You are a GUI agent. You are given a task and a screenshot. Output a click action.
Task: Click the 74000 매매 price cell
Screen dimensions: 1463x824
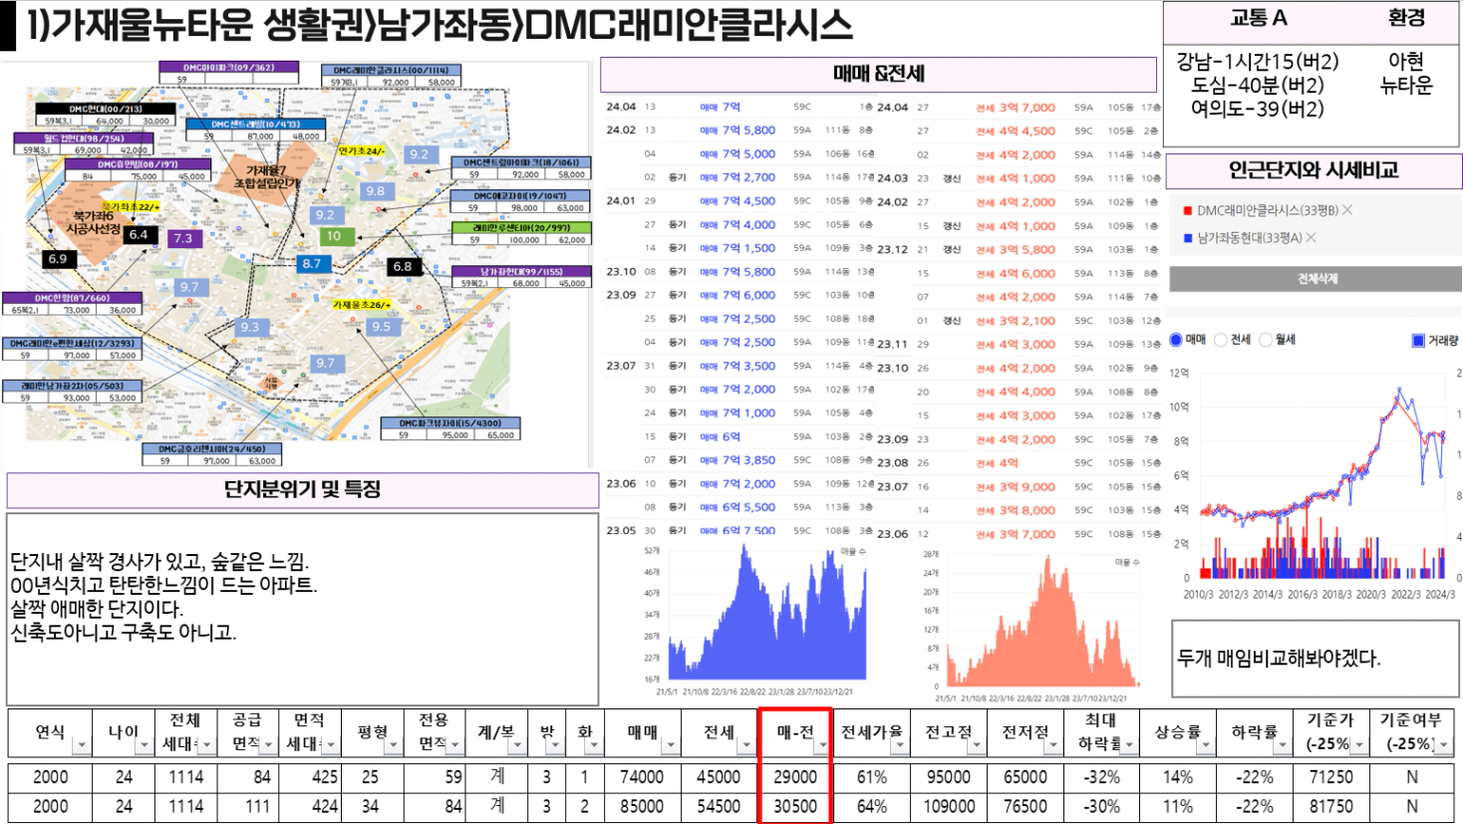641,777
